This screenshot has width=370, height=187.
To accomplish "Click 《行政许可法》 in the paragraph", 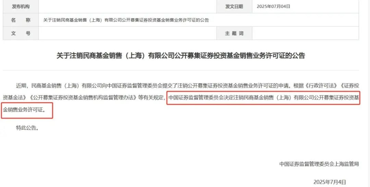I will pyautogui.click(x=322, y=86).
